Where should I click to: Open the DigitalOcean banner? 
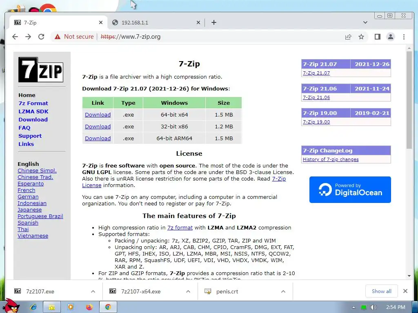tap(350, 190)
